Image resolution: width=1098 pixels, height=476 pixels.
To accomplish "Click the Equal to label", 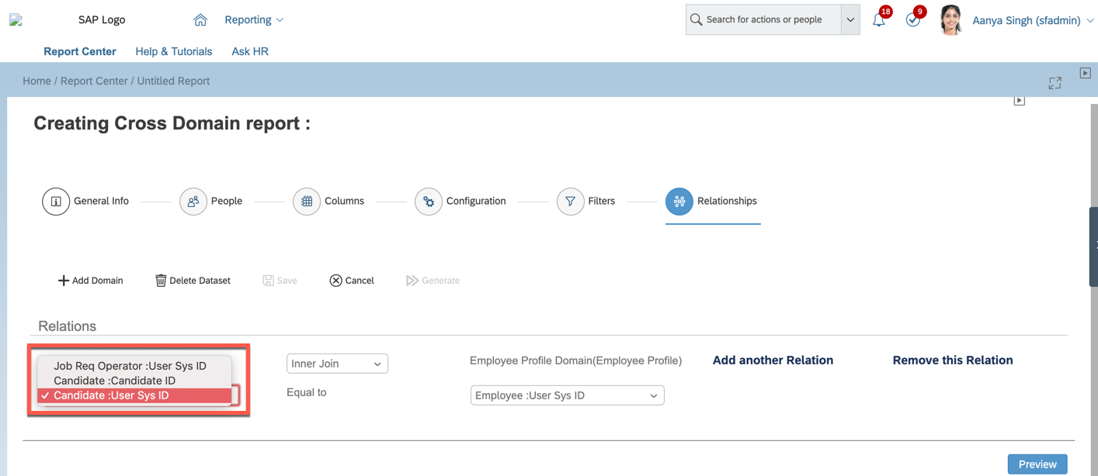I will (x=307, y=392).
